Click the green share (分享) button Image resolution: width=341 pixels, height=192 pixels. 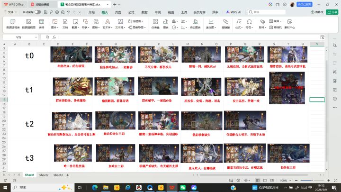[332, 12]
